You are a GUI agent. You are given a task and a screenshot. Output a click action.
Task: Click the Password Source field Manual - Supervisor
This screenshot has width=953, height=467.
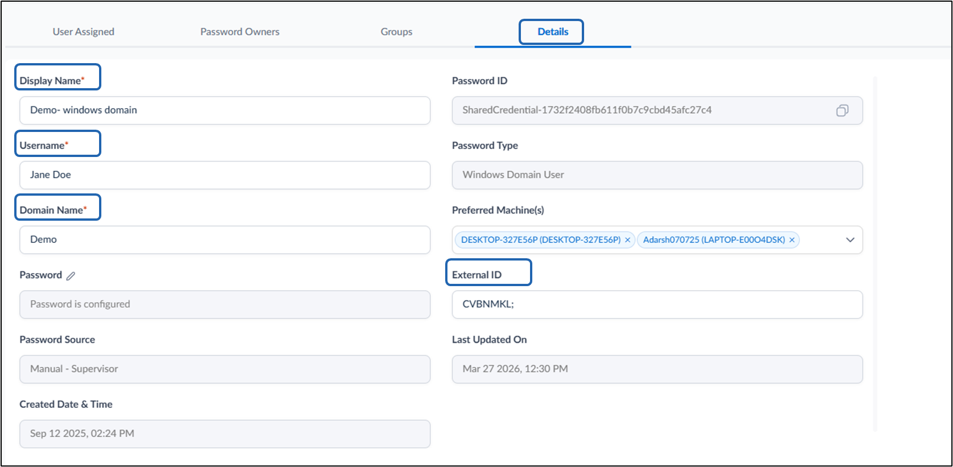point(225,369)
